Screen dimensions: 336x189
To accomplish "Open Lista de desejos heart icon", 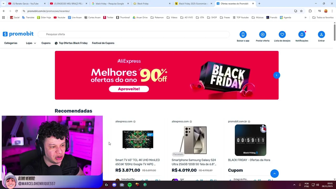I will (x=282, y=34).
